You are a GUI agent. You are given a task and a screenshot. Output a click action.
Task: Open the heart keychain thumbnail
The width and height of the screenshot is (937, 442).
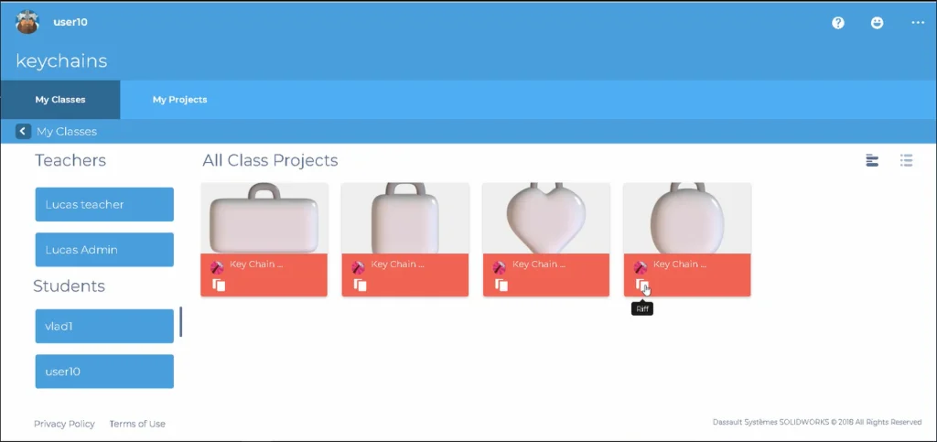point(546,218)
